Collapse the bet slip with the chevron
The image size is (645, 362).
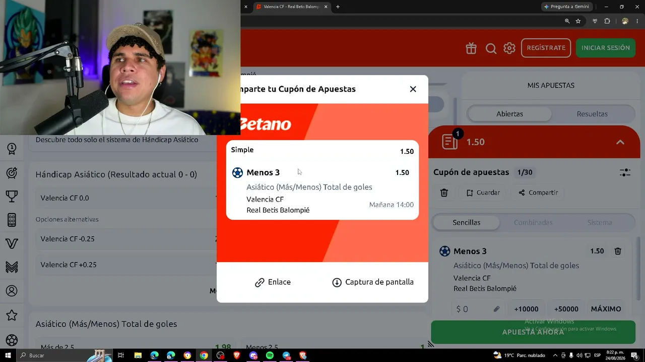pos(620,142)
